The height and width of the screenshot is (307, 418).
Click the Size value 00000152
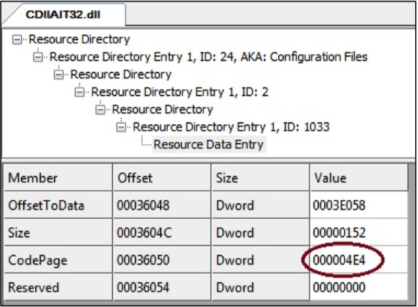pos(359,232)
